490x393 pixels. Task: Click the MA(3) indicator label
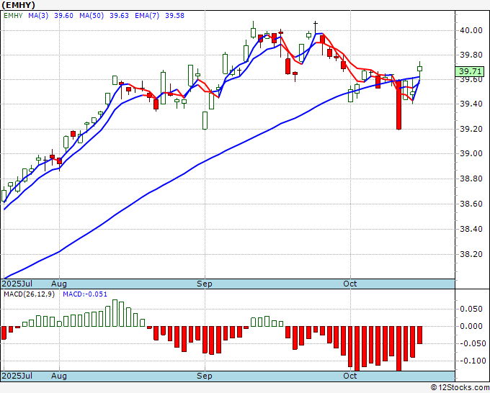[38, 16]
